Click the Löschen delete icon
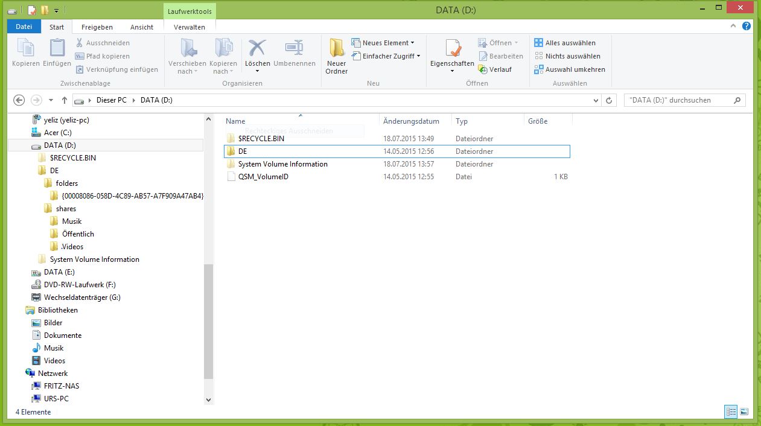Viewport: 761px width, 426px height. (258, 48)
